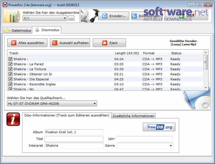215x164 pixels.
Task: Click the Dateimodus folder icon
Action: (7, 31)
